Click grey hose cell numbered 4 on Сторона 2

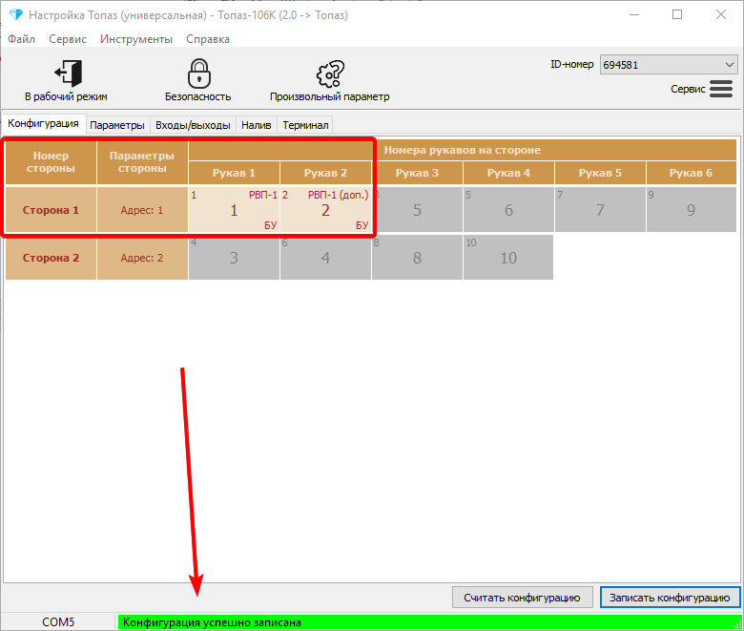click(x=325, y=258)
